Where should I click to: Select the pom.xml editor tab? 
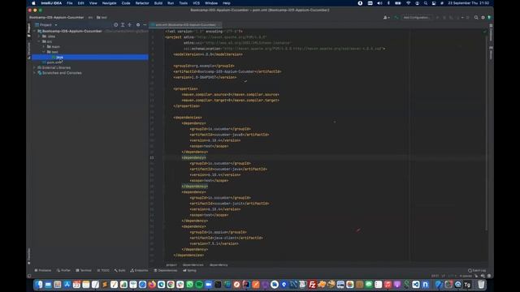tap(185, 25)
